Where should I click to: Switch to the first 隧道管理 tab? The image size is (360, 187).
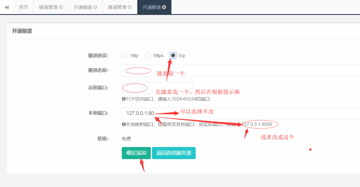click(48, 7)
